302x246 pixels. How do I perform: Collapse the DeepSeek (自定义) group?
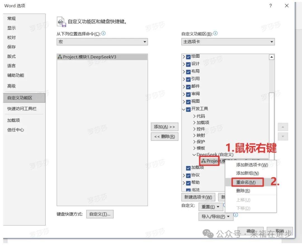click(194, 155)
